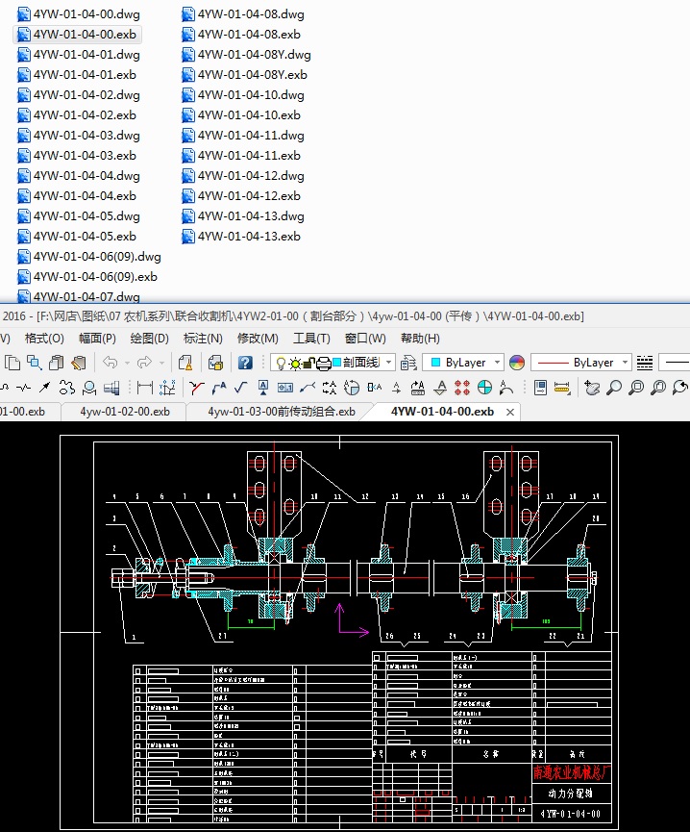Select the pan hand tool
690x832 pixels.
coord(593,388)
